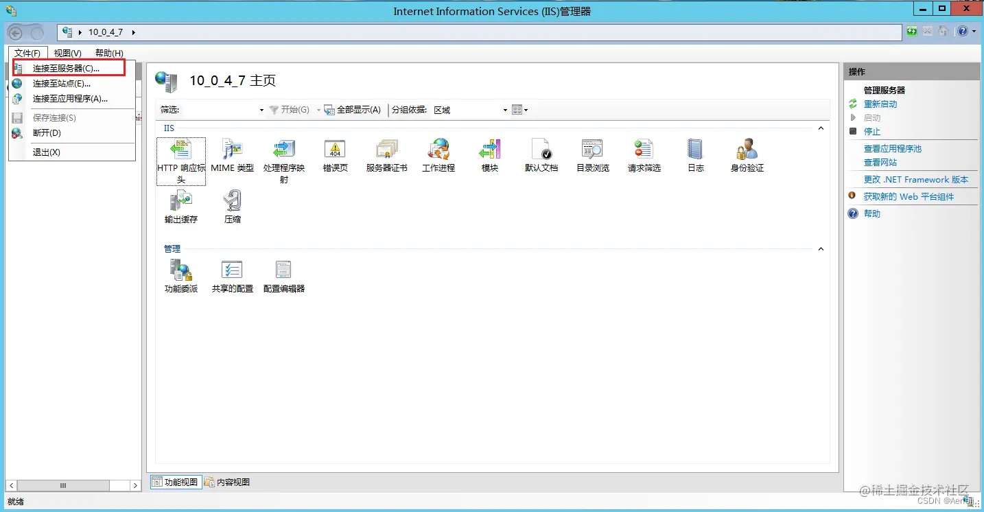Click the view mode icon beside 分组依据

tap(517, 110)
